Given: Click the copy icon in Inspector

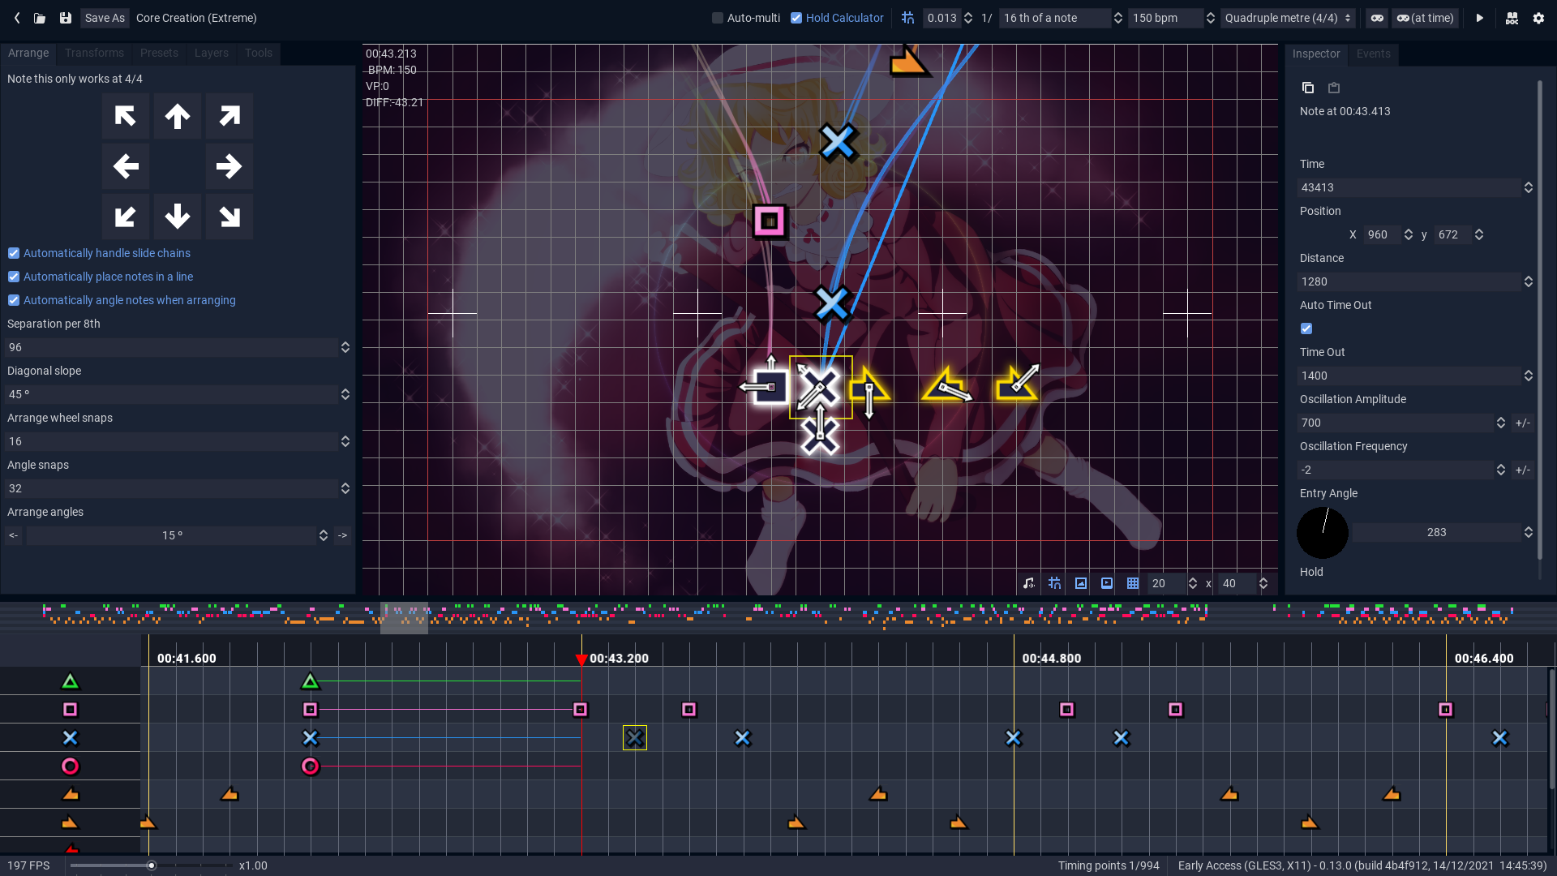Looking at the screenshot, I should [1308, 88].
